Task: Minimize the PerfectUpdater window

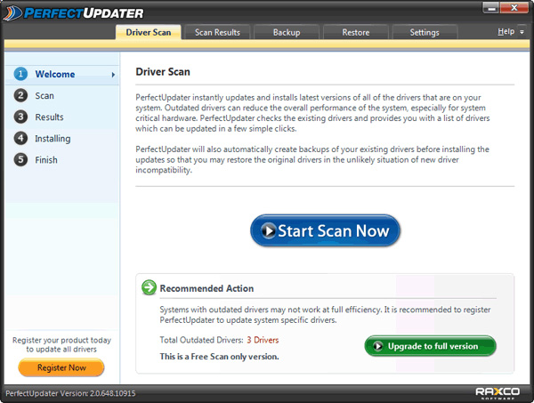Action: 491,8
